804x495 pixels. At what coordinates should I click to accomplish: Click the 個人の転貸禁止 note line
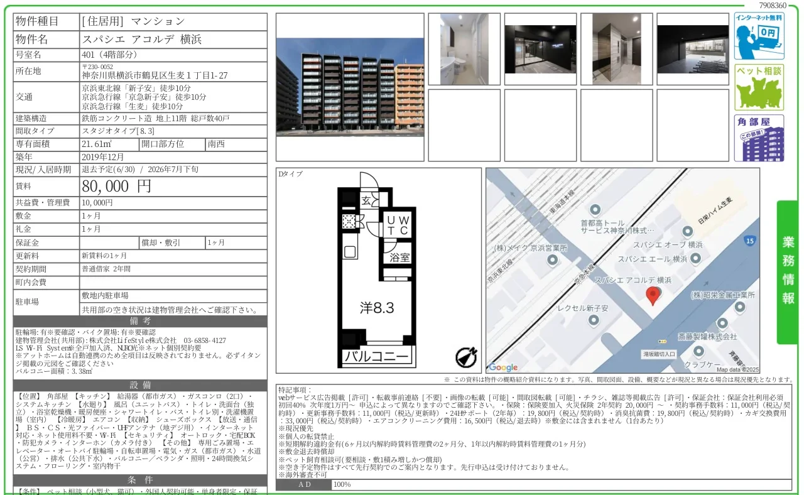click(307, 436)
